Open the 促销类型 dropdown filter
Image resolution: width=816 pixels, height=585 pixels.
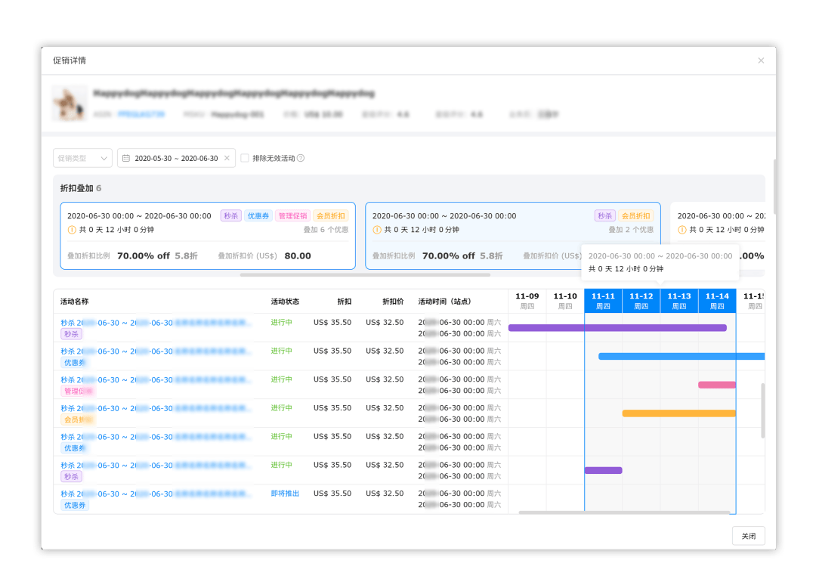tap(82, 158)
